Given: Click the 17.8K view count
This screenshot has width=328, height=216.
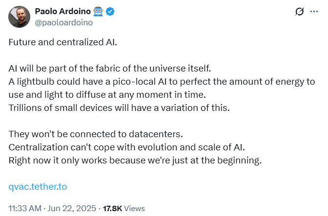Looking at the screenshot, I should pos(112,208).
